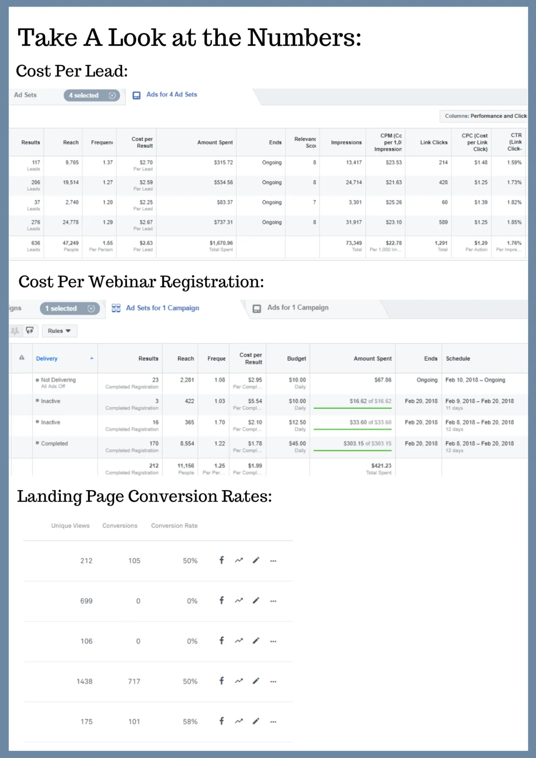
Task: Edit the landing page with 1438 views
Action: coord(256,681)
